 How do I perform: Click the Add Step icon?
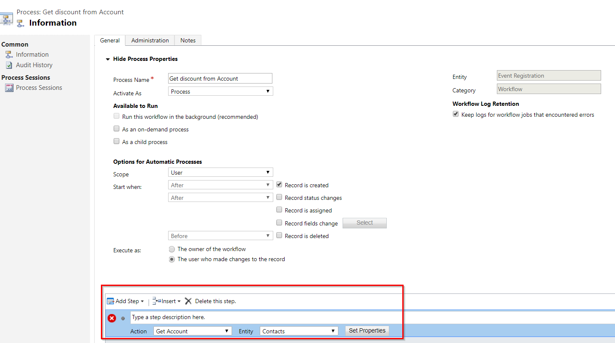111,301
